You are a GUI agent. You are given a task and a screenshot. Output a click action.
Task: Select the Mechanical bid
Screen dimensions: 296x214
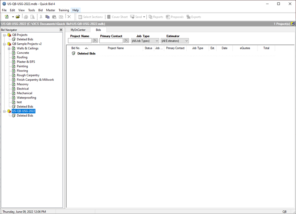pyautogui.click(x=24, y=93)
